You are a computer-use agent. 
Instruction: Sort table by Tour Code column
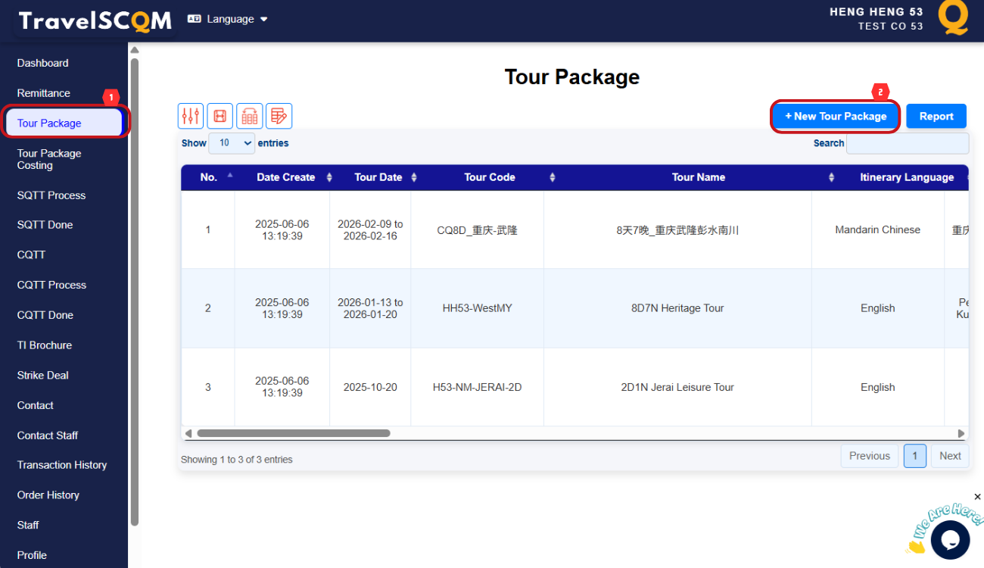point(490,177)
